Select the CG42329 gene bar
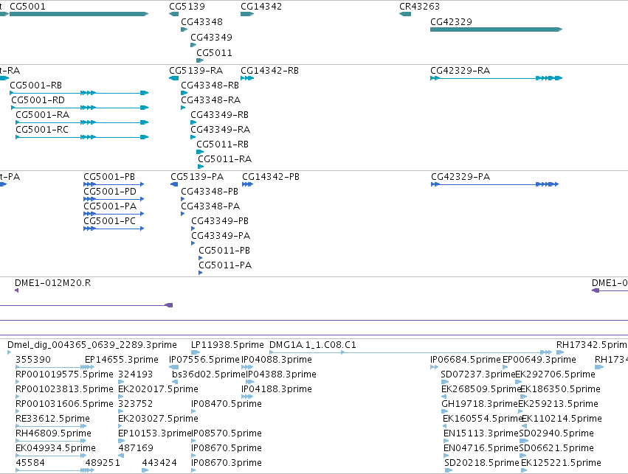 click(x=496, y=29)
